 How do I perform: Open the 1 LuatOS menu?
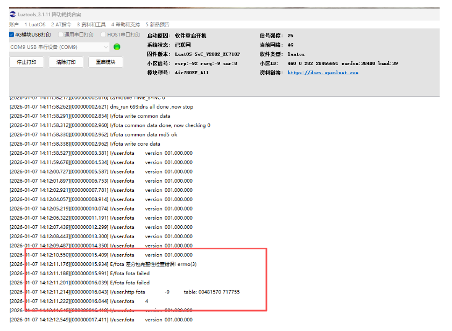(35, 25)
